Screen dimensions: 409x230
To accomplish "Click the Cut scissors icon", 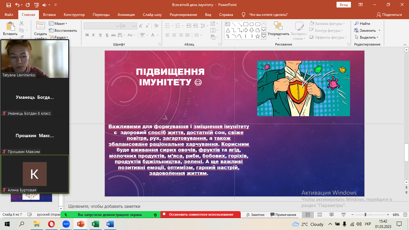I will click(22, 23).
